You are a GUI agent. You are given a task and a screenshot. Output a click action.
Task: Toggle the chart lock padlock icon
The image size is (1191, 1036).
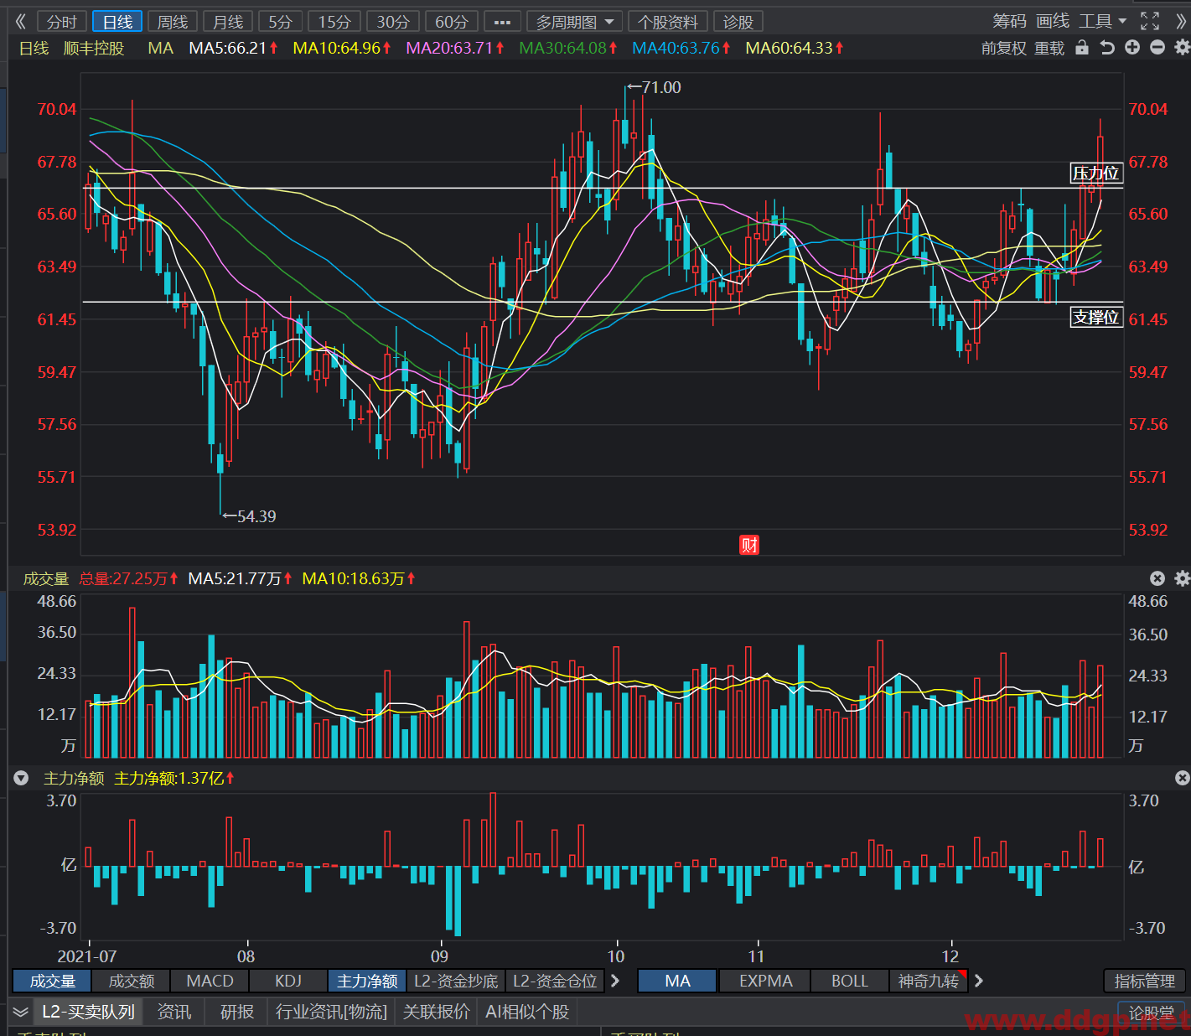(x=1082, y=48)
